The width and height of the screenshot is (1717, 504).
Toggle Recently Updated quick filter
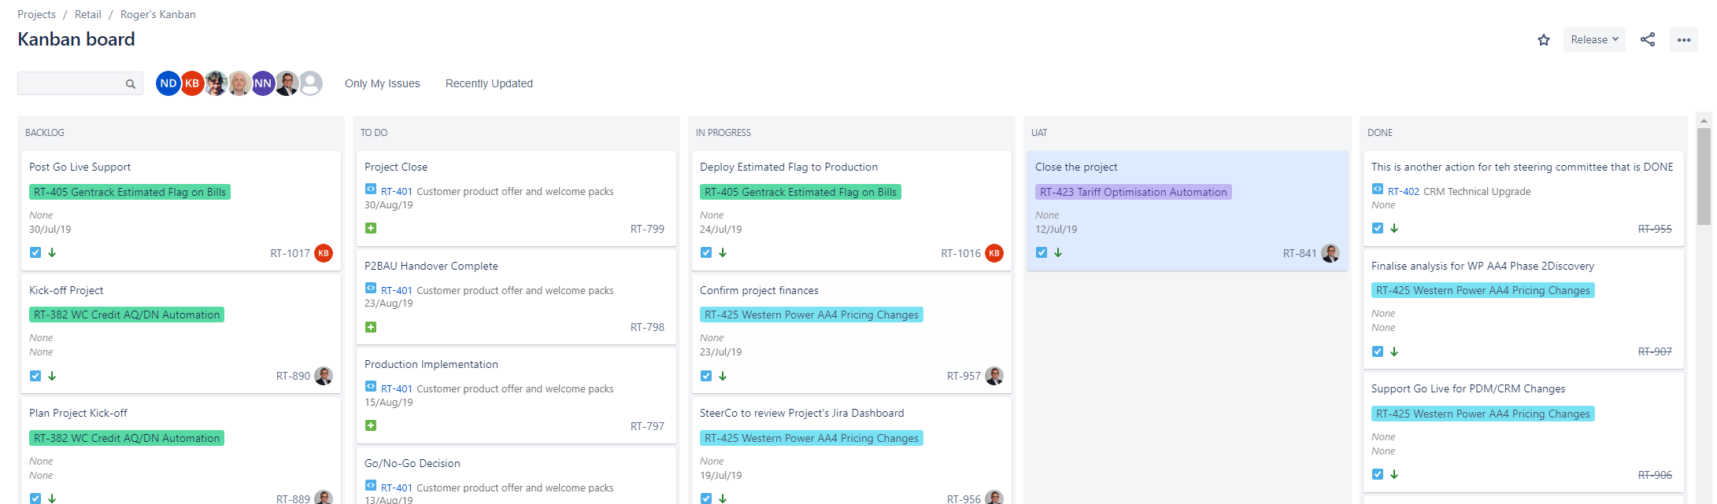click(x=489, y=83)
